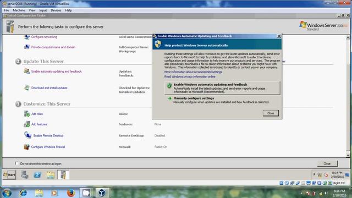The width and height of the screenshot is (352, 198).
Task: Choose Manually configure settings option
Action: click(x=222, y=100)
